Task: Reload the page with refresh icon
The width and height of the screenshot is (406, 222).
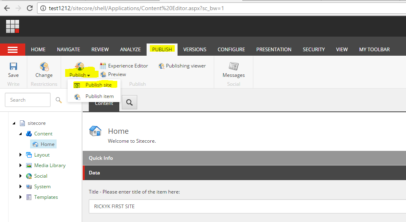Action: pos(30,8)
